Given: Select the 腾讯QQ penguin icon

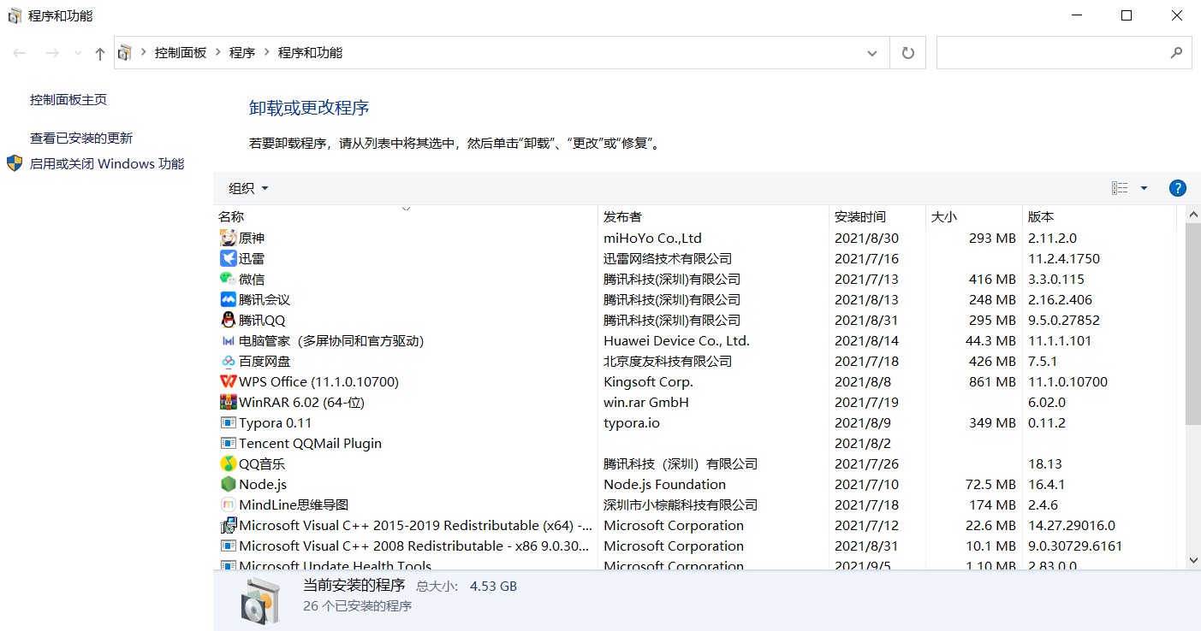Looking at the screenshot, I should tap(228, 320).
